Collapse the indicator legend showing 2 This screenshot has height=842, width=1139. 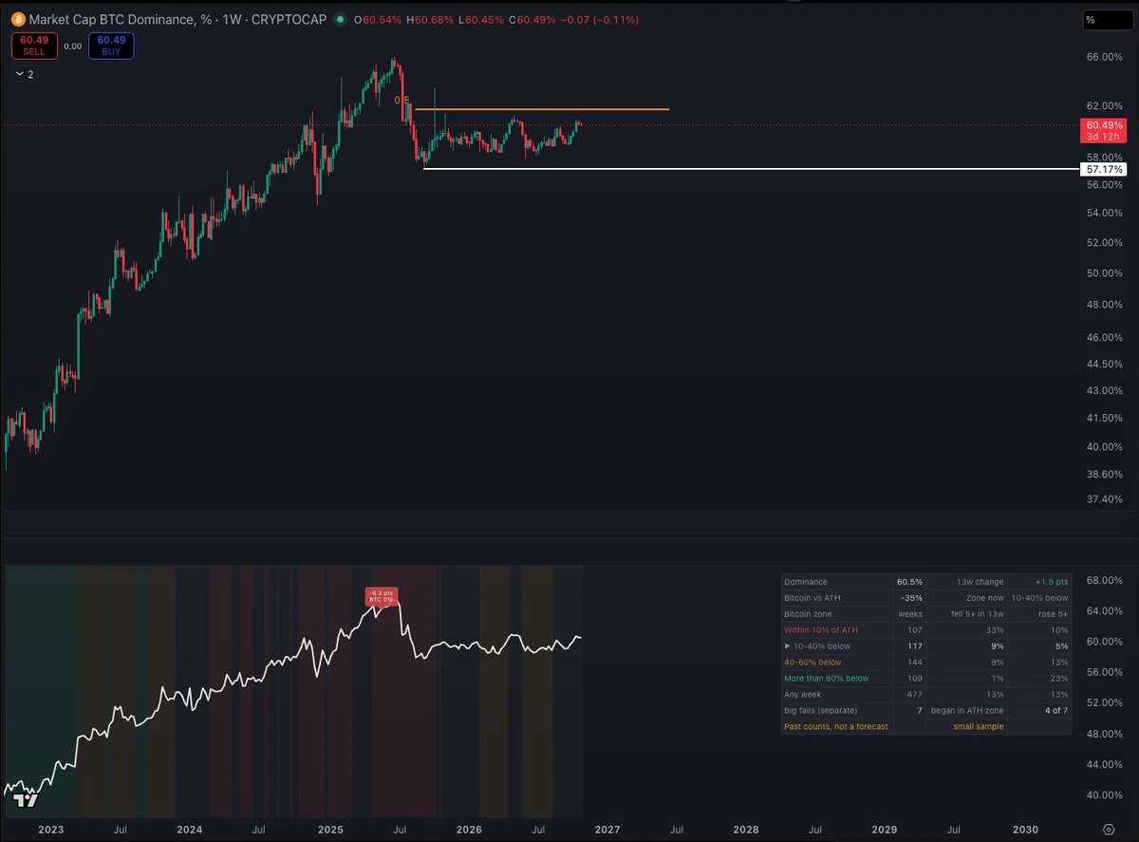[25, 73]
